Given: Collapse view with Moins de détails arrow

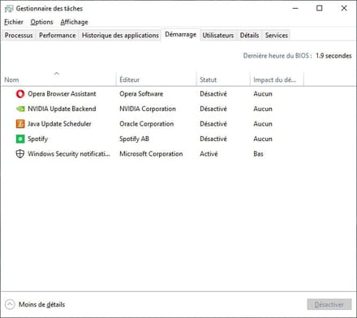Looking at the screenshot, I should coord(10,304).
